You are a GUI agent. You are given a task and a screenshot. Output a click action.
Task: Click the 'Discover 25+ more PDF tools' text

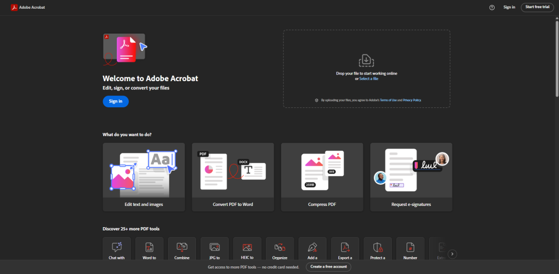coord(131,229)
